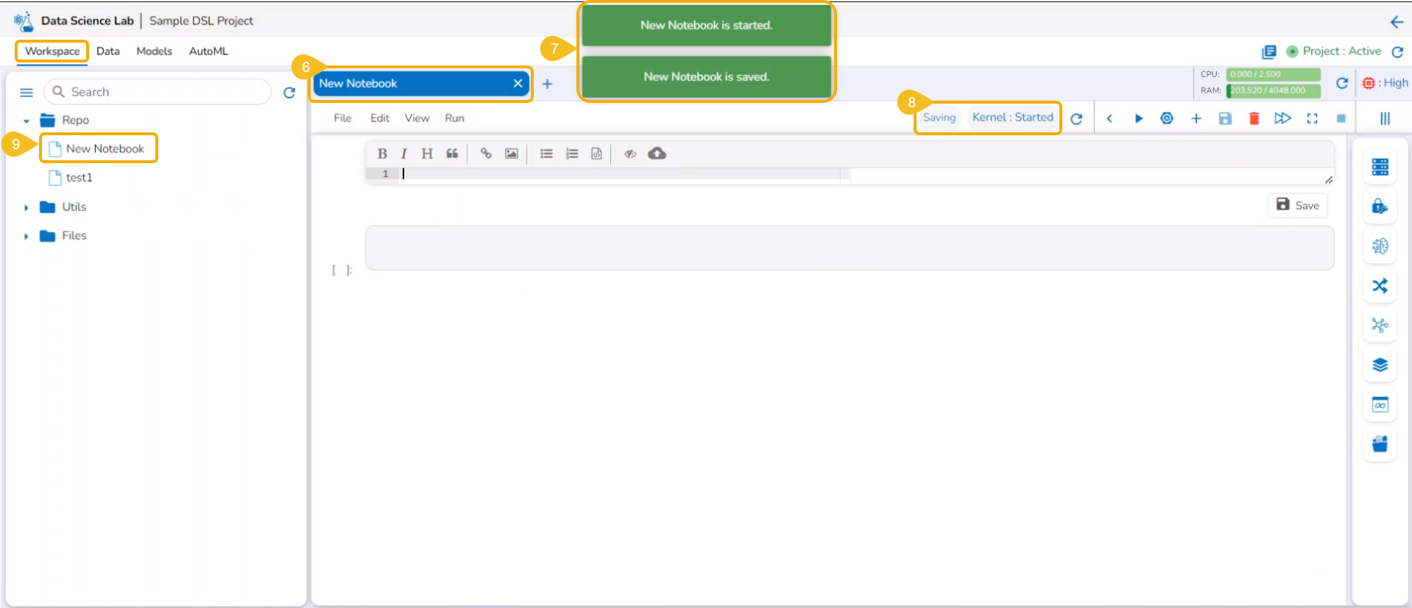
Task: Click the Search field in workspace panel
Action: click(158, 92)
